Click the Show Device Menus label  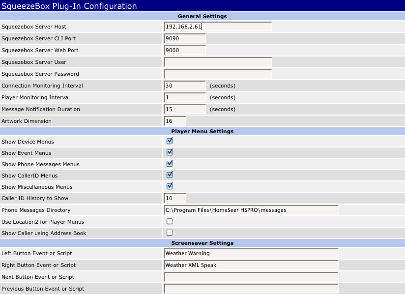tap(28, 142)
